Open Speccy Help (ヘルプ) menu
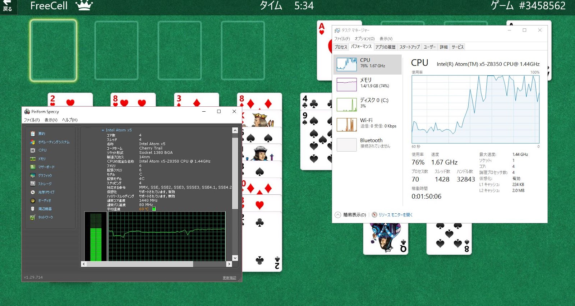The width and height of the screenshot is (575, 306). click(x=70, y=120)
